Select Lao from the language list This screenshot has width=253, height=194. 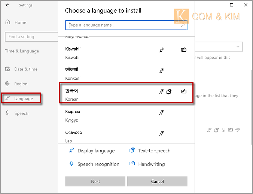click(x=126, y=136)
